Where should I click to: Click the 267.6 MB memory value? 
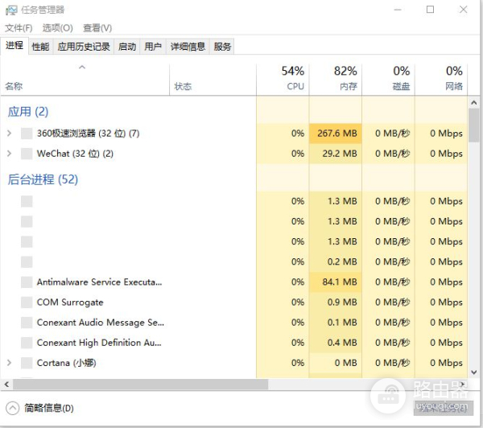tap(337, 134)
